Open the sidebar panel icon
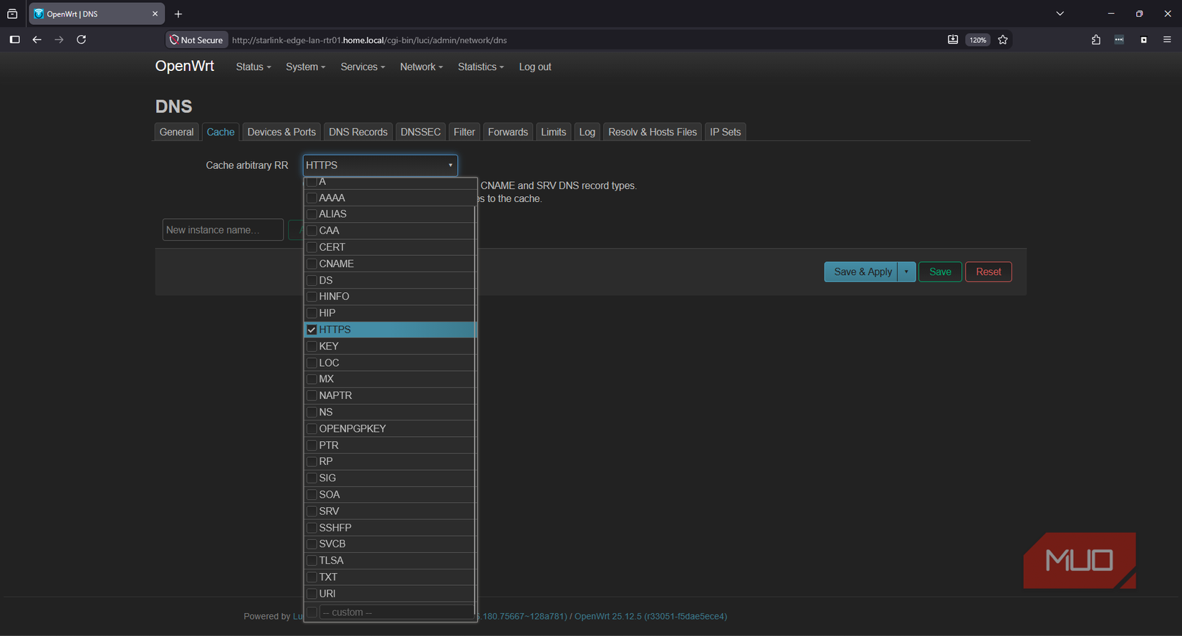 (x=14, y=39)
